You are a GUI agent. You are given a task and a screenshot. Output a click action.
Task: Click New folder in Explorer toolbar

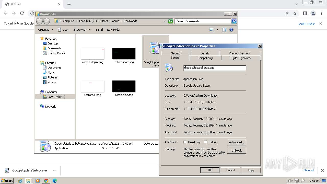114,30
